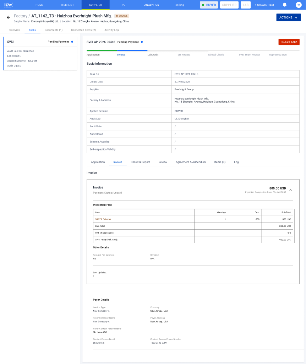Screen dimensions: 306x364
Task: Click QT Review progress step
Action: coord(184,54)
